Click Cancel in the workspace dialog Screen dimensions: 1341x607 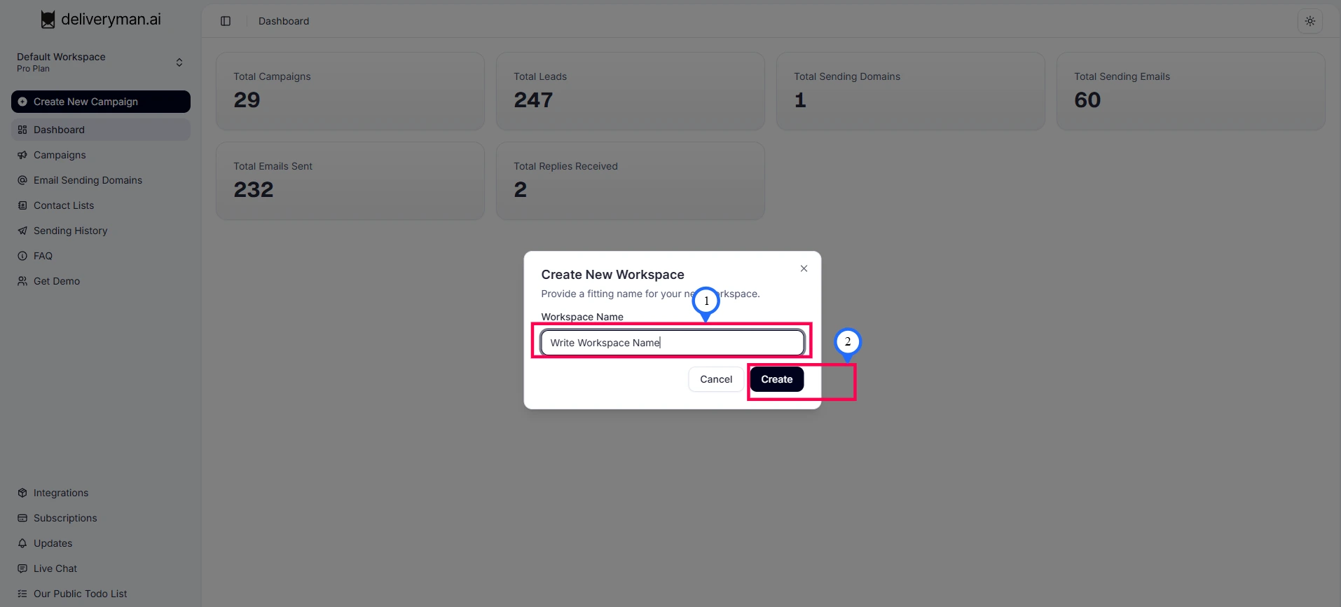coord(715,379)
